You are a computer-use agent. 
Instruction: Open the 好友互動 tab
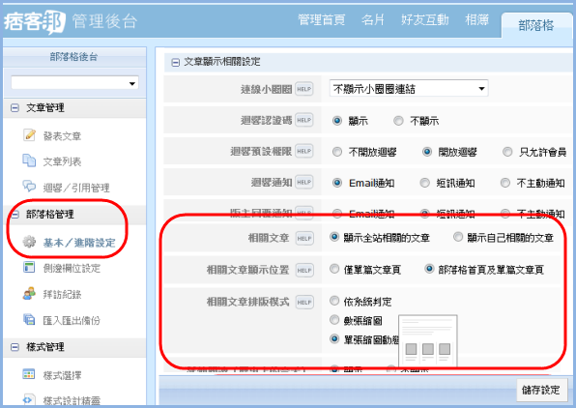(x=425, y=20)
